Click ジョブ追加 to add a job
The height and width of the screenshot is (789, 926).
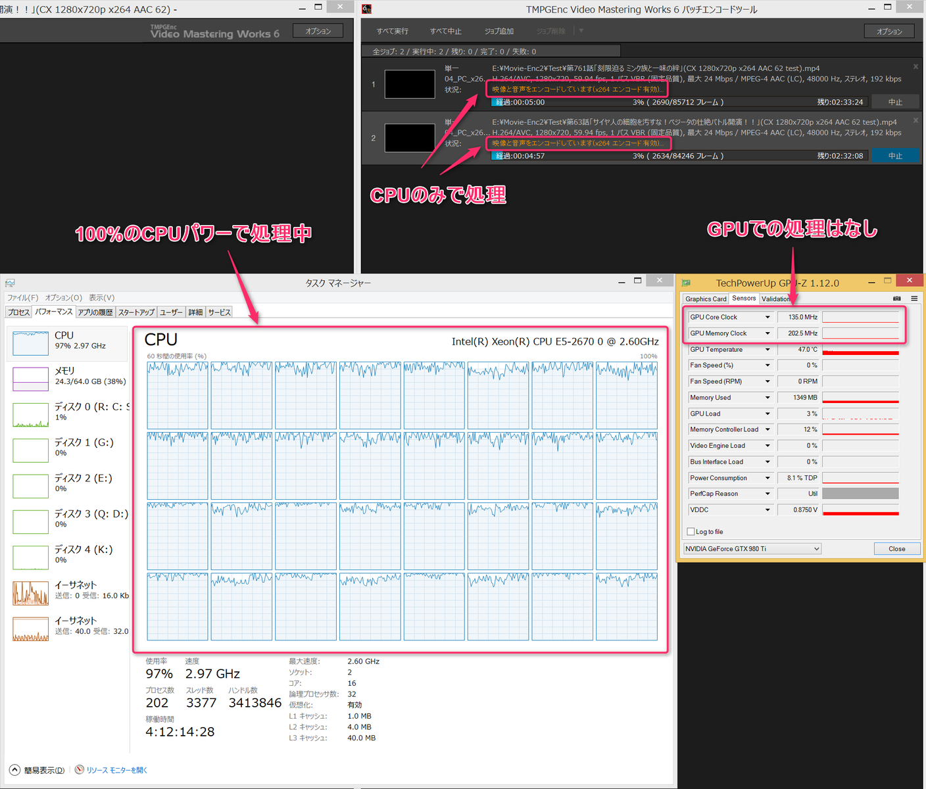(x=499, y=31)
